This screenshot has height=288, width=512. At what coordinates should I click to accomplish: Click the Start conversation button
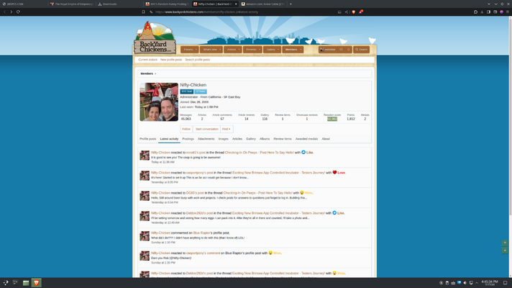pyautogui.click(x=206, y=129)
